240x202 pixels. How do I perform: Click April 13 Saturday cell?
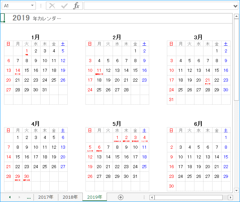coord(63,147)
